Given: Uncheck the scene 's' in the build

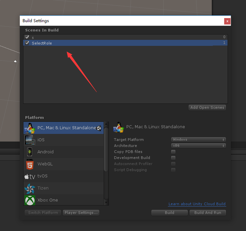Looking at the screenshot, I should tap(27, 37).
